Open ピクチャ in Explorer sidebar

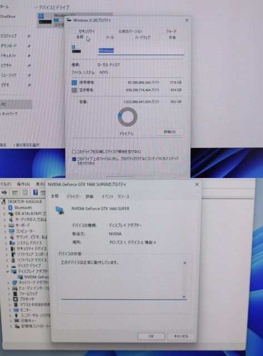point(6,66)
